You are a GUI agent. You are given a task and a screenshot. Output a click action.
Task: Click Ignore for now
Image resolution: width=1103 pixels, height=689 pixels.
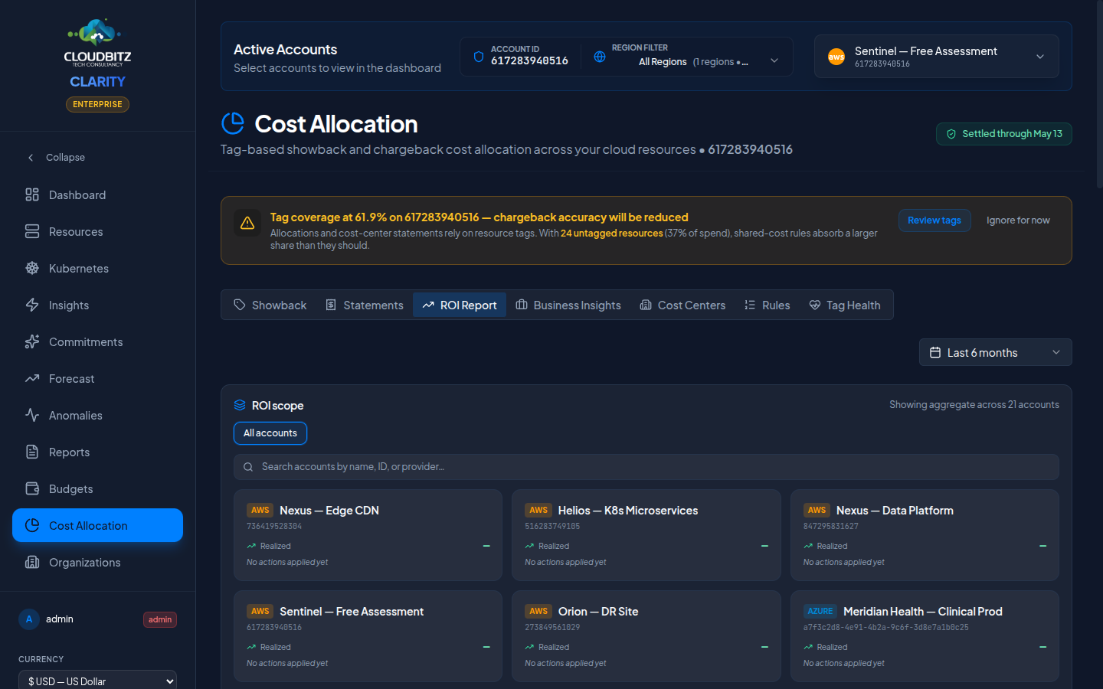point(1018,220)
